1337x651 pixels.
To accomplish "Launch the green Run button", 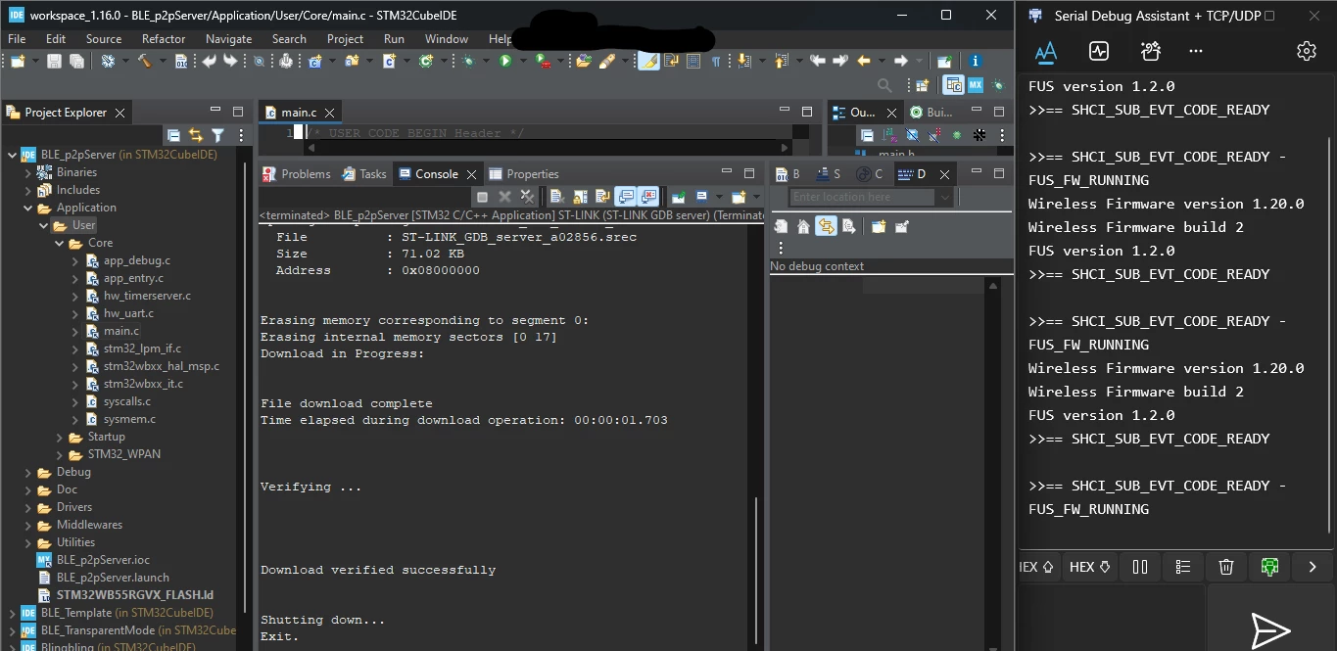I will click(x=505, y=61).
